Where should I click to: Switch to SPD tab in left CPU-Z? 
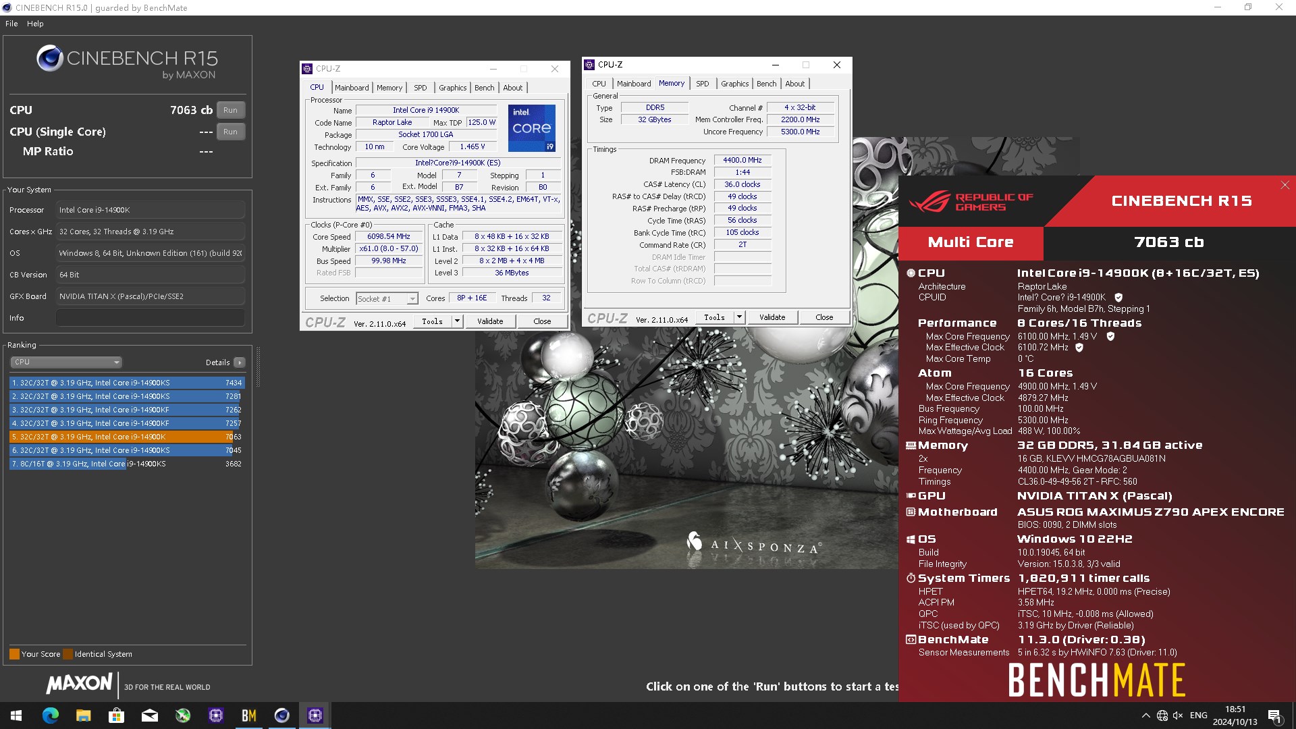420,88
